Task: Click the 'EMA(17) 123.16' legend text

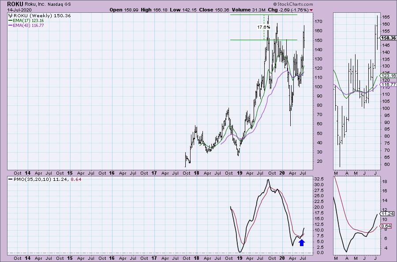Action: pyautogui.click(x=28, y=20)
